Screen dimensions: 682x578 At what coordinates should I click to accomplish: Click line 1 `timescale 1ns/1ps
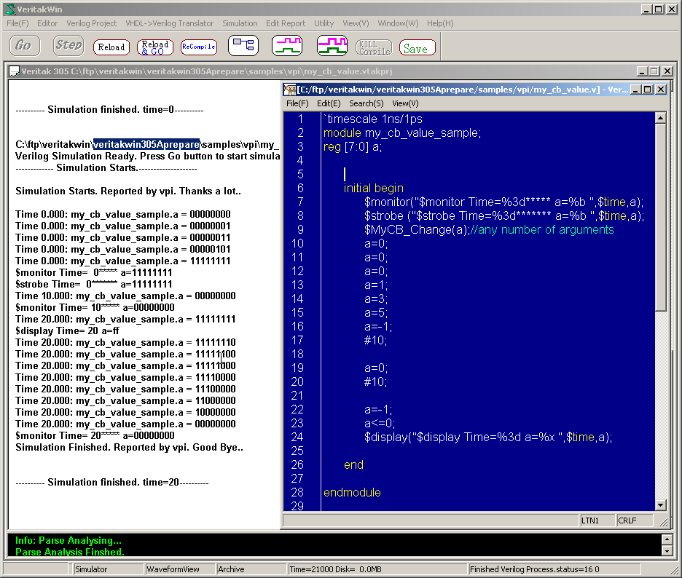coord(373,119)
